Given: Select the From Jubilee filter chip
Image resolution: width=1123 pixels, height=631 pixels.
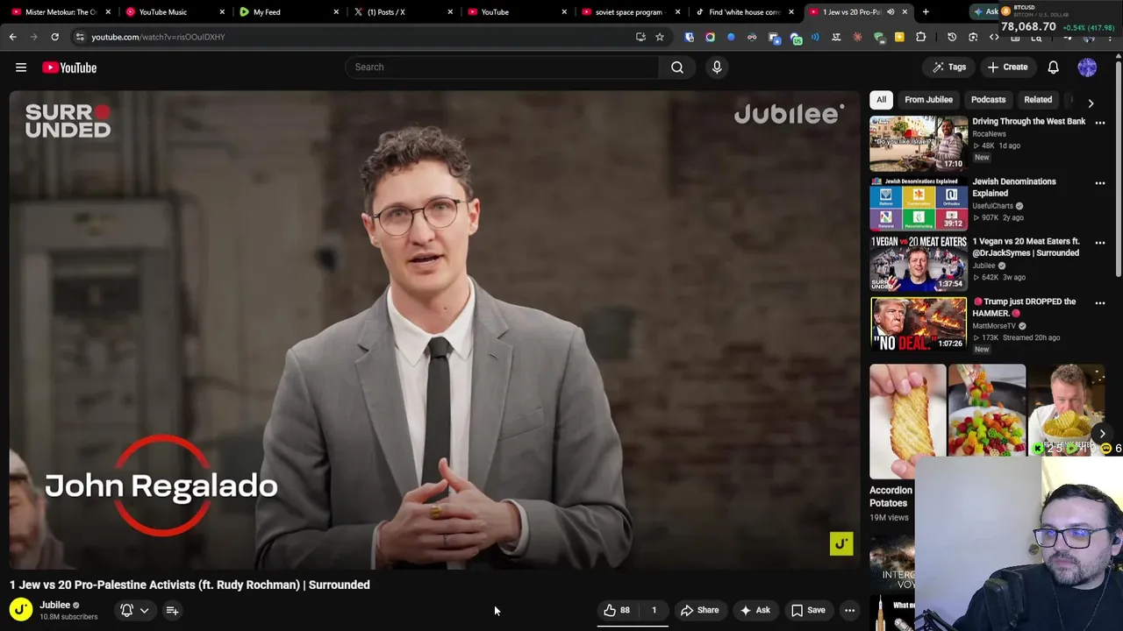Looking at the screenshot, I should pos(928,100).
